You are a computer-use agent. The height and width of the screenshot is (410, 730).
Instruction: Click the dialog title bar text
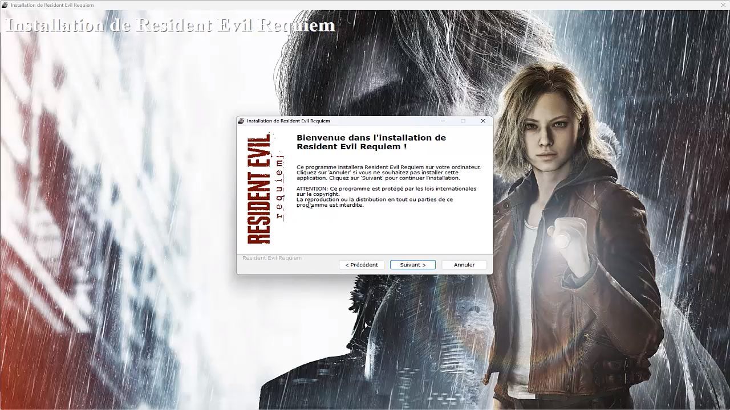(x=288, y=121)
